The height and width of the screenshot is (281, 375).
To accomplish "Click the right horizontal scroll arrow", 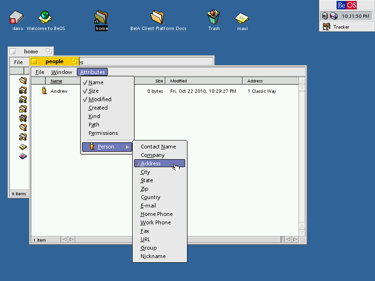I will coord(295,239).
